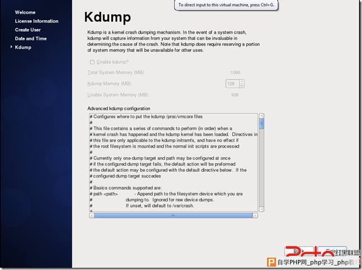Click the Kdump page heading
Image resolution: width=362 pixels, height=270 pixels.
tap(107, 17)
